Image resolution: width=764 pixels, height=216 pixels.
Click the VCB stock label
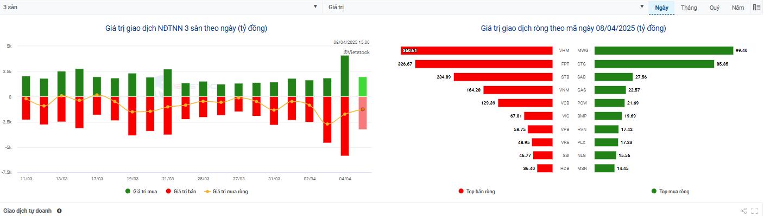point(565,103)
